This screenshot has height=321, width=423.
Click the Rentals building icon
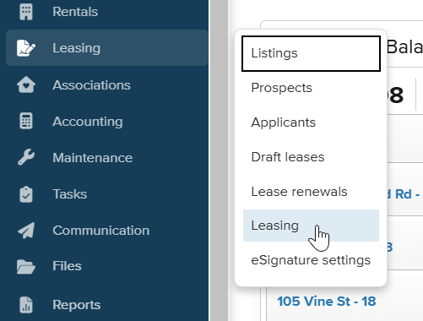click(x=26, y=12)
